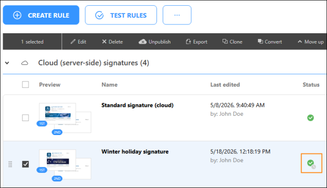Click the 5/18/2026, 12:18:19 PM date
327x188 pixels.
click(240, 152)
